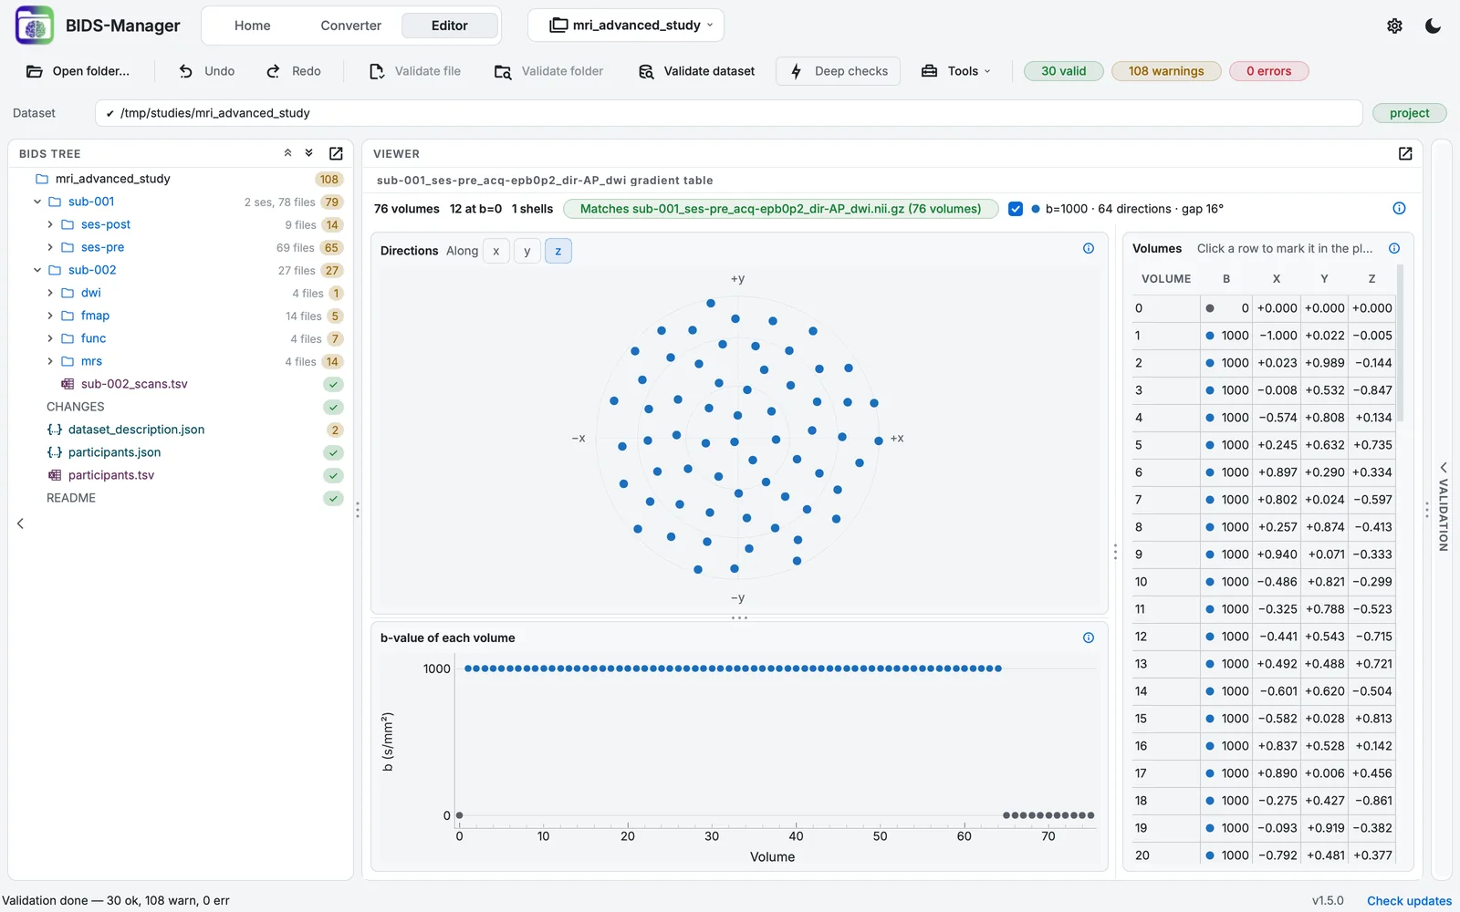Image resolution: width=1460 pixels, height=912 pixels.
Task: Expand the ses-pre folder
Action: (x=50, y=247)
